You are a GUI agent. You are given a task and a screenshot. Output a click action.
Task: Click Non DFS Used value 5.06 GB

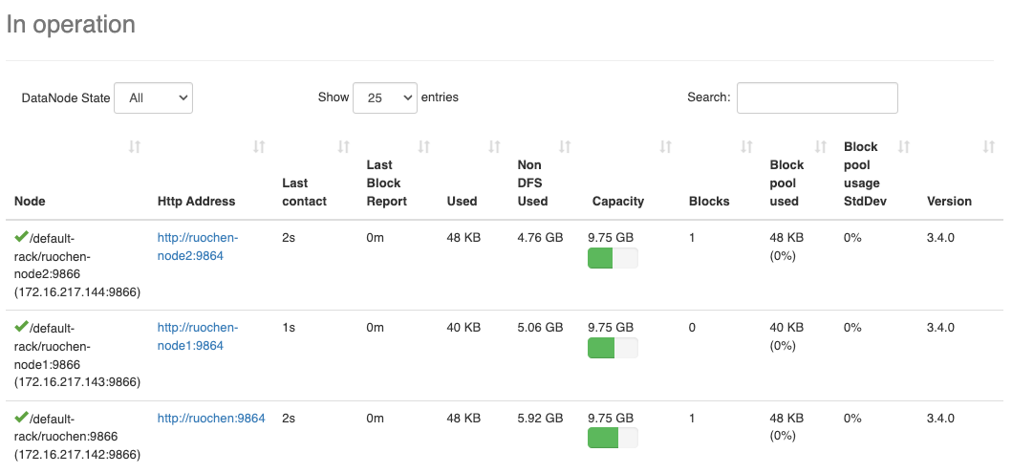pos(540,328)
